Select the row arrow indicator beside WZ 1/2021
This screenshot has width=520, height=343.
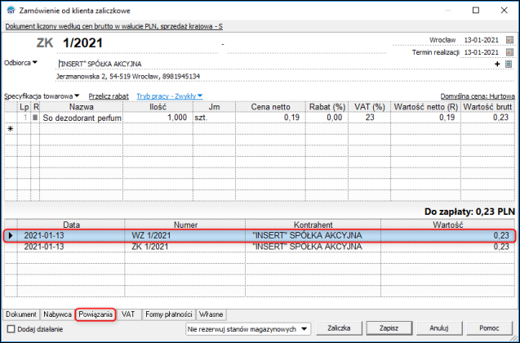(11, 235)
